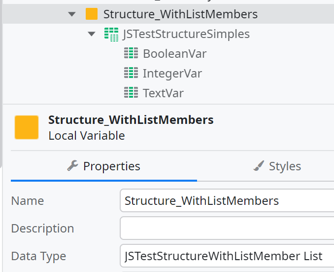The image size is (334, 272).
Task: Open the Data Type field
Action: point(227,256)
